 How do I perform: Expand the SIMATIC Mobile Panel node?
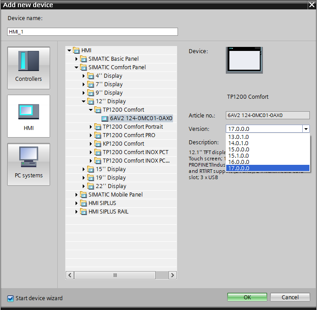pos(76,194)
